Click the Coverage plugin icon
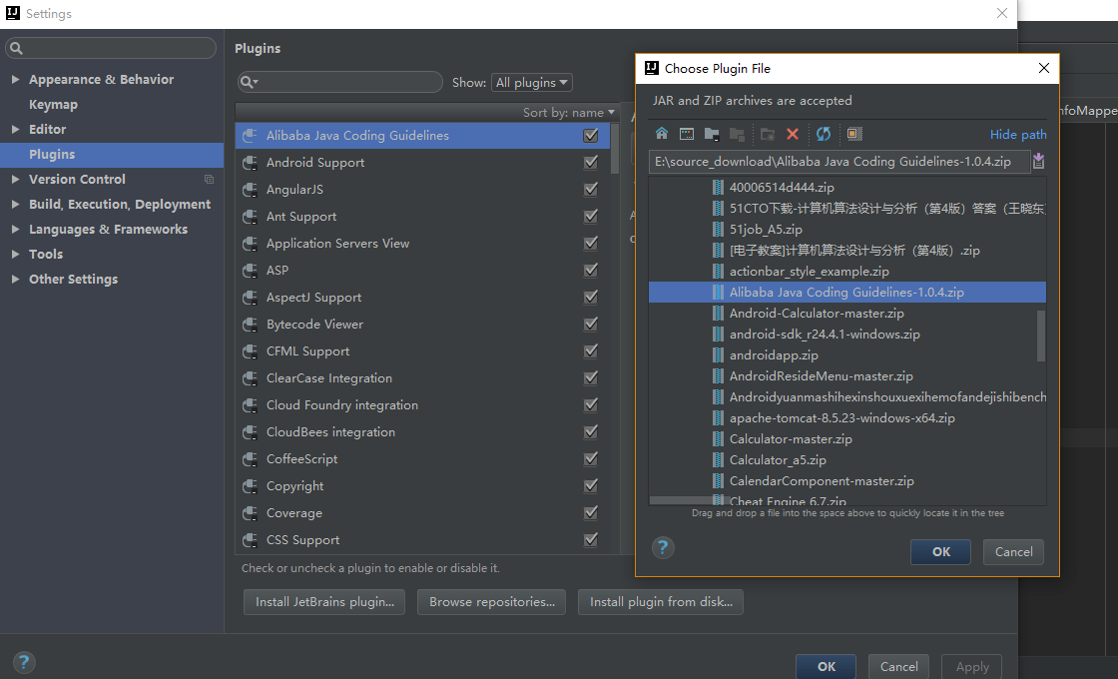The width and height of the screenshot is (1118, 679). coord(250,513)
